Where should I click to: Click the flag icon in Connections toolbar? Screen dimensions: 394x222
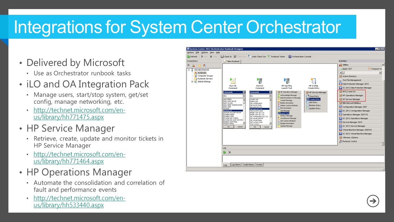click(189, 65)
